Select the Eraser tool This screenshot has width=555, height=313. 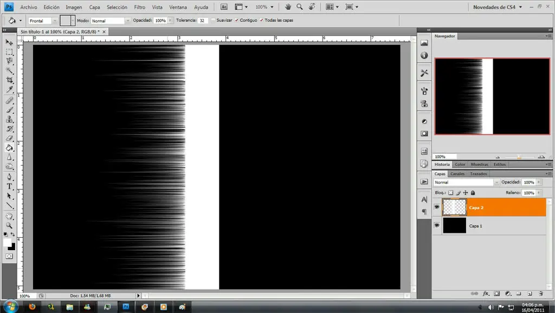click(9, 138)
